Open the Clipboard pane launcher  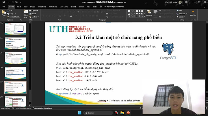tap(21, 20)
